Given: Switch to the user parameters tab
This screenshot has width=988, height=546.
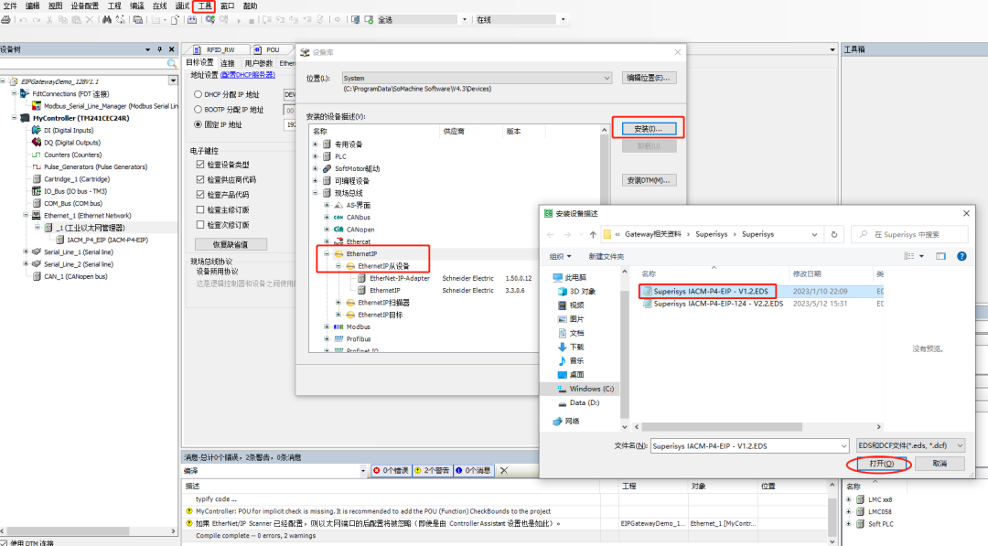Looking at the screenshot, I should [x=258, y=63].
